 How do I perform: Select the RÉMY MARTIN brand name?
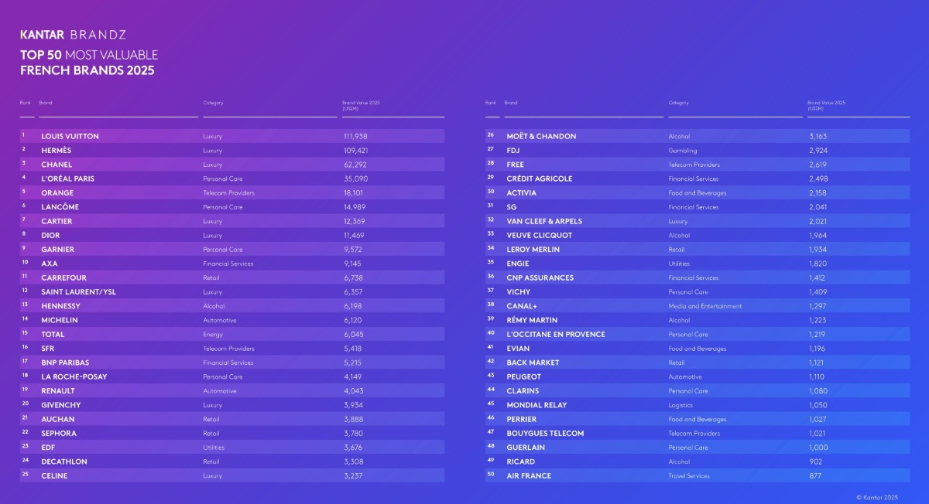(532, 320)
